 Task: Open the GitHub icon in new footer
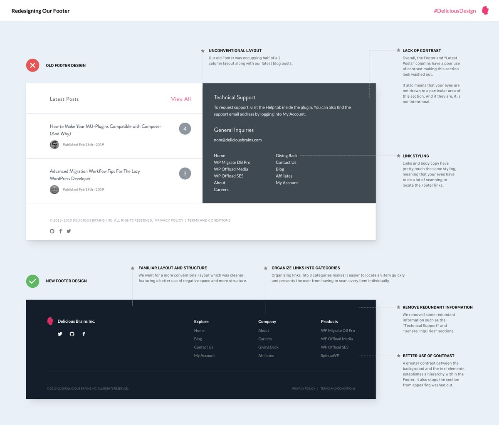[x=72, y=334]
